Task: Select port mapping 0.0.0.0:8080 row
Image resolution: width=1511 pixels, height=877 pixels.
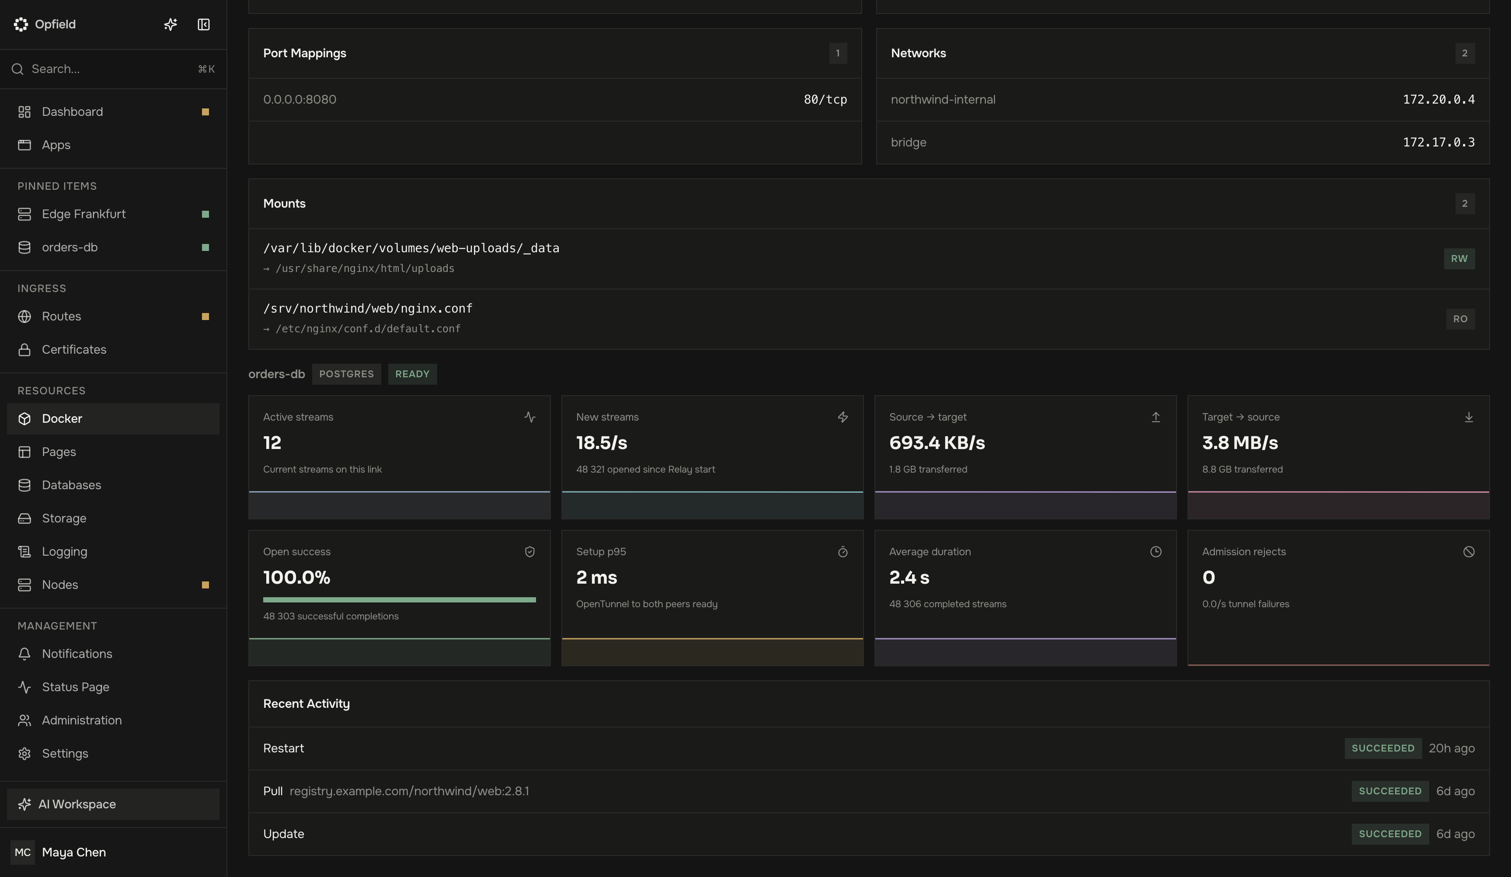Action: (555, 100)
